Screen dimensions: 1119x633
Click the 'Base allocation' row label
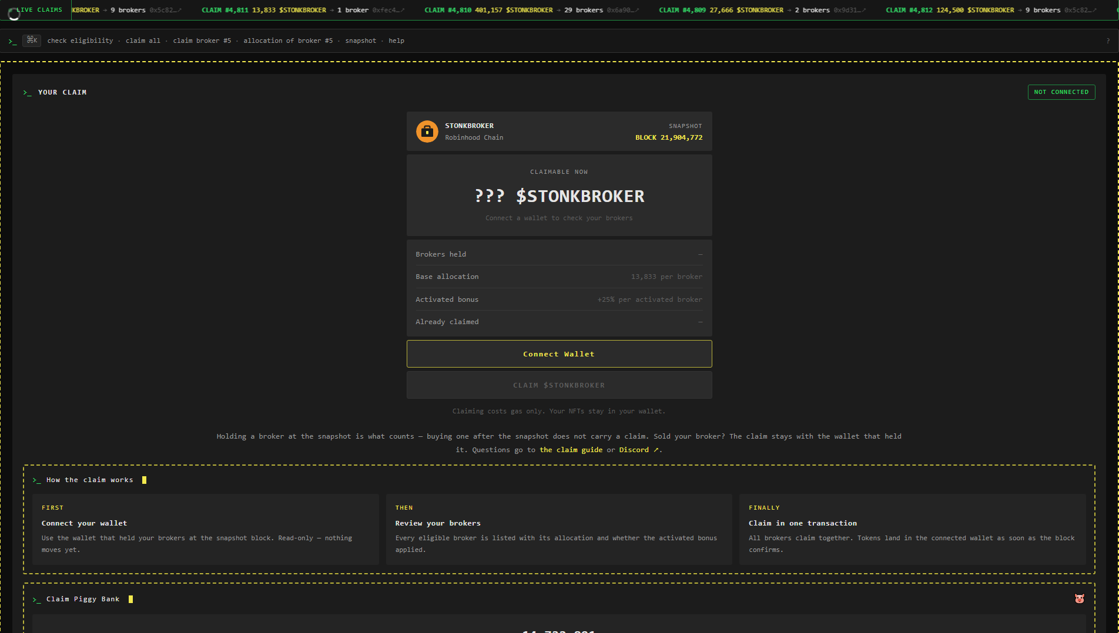[447, 277]
